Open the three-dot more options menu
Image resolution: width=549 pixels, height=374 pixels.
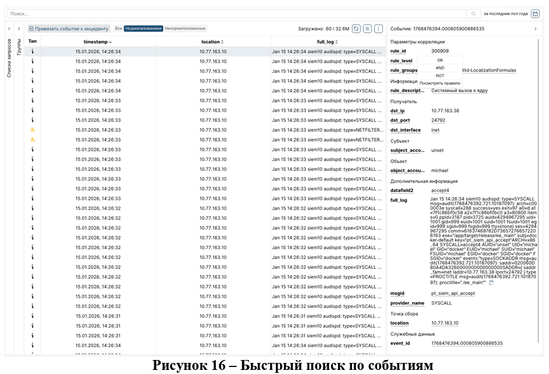pyautogui.click(x=378, y=29)
